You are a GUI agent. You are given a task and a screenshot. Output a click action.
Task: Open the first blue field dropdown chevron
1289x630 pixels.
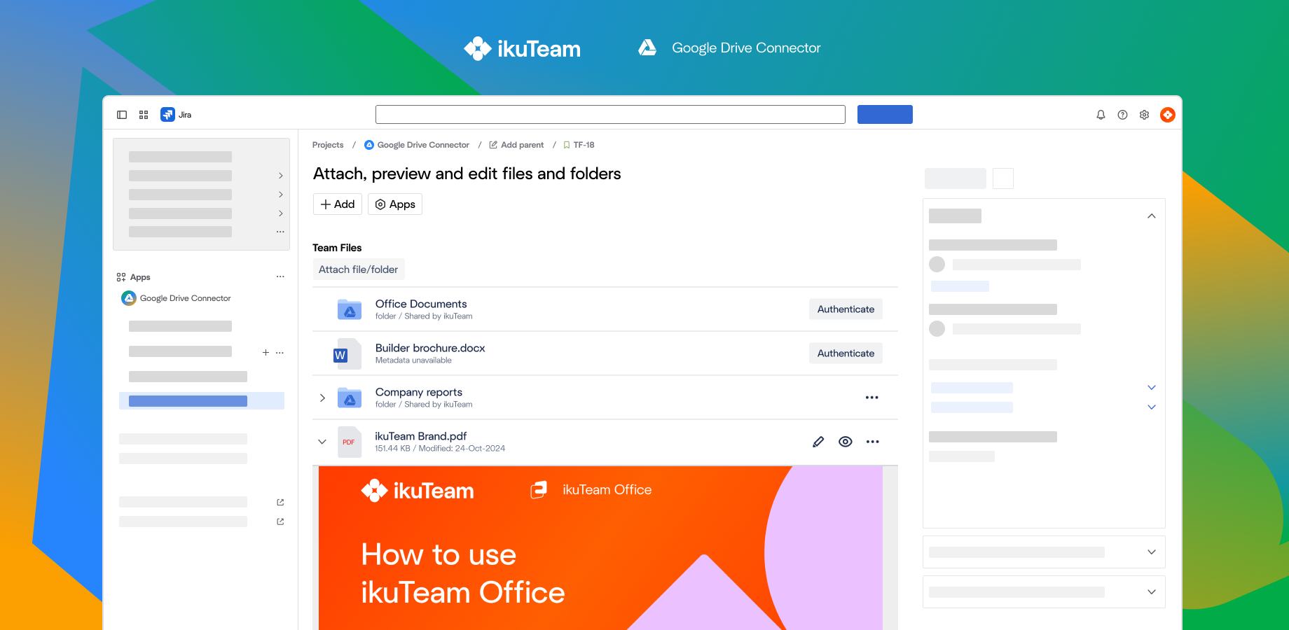point(1151,388)
